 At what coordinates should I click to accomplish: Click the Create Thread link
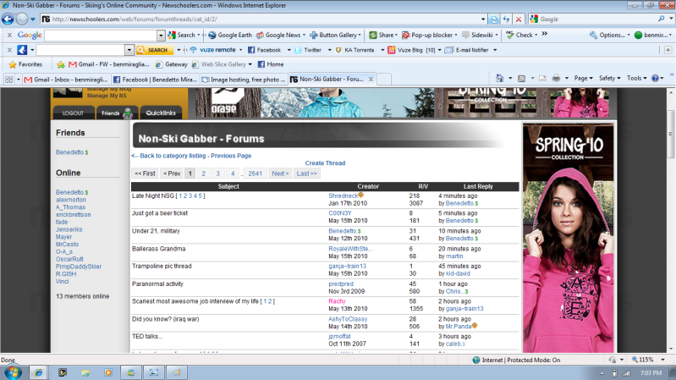(325, 163)
